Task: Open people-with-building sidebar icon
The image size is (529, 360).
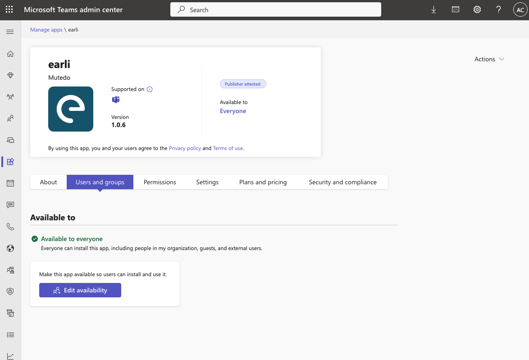Action: tap(10, 270)
